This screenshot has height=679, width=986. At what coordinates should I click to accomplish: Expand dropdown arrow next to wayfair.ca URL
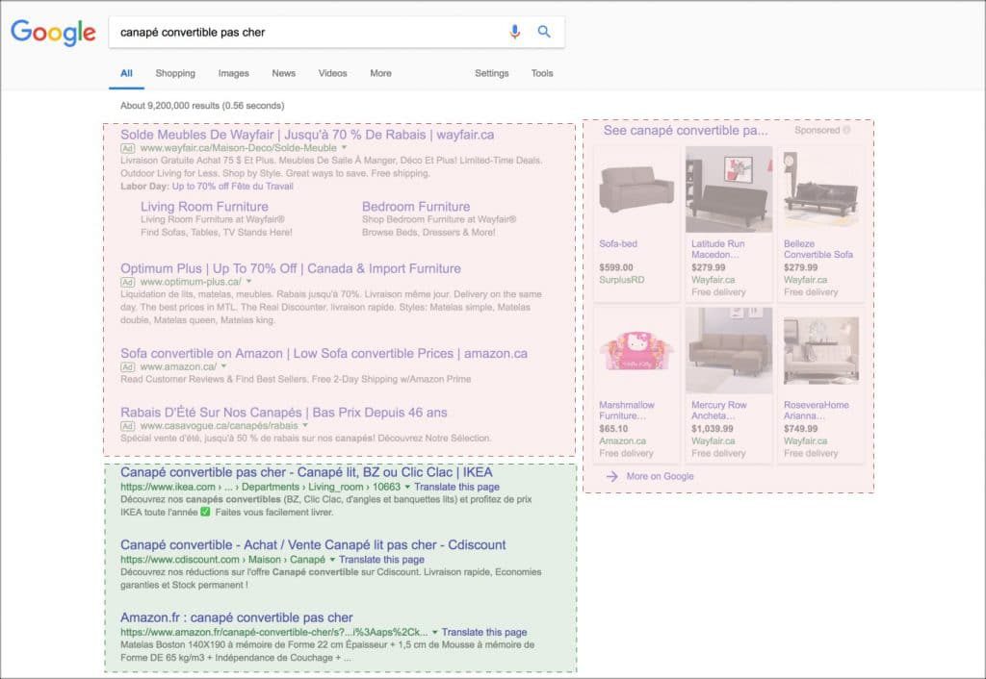(x=344, y=147)
